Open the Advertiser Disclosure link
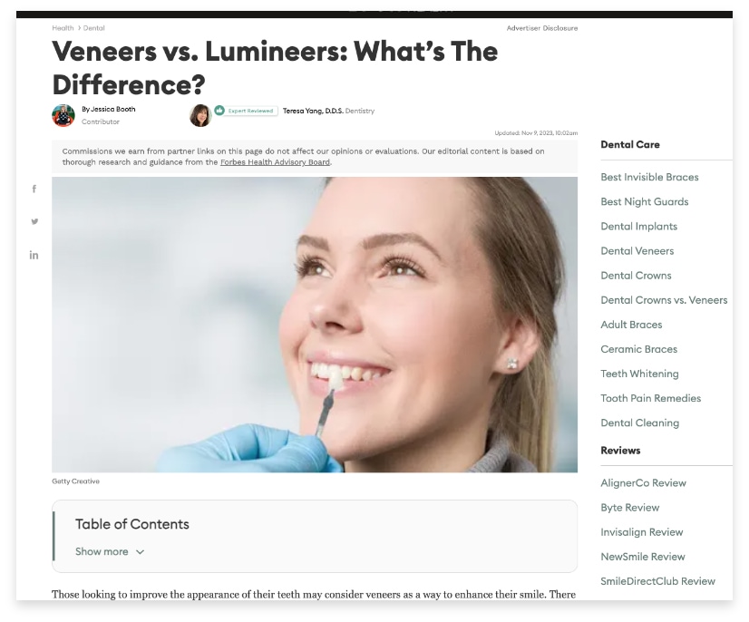 542,28
